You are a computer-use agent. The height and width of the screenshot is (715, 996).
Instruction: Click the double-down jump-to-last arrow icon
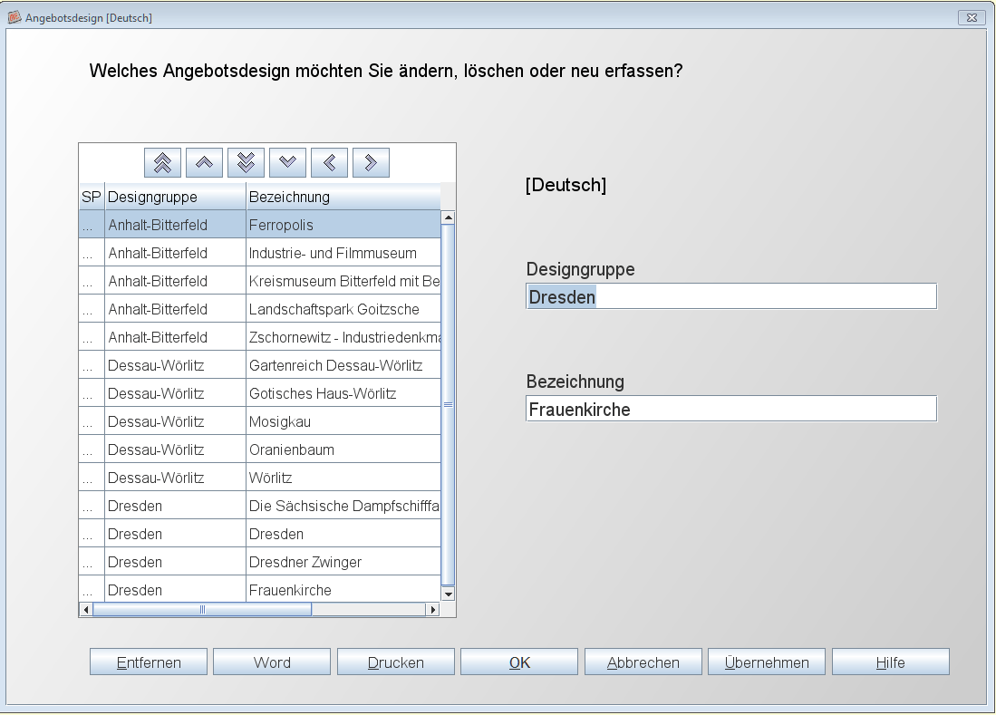246,162
